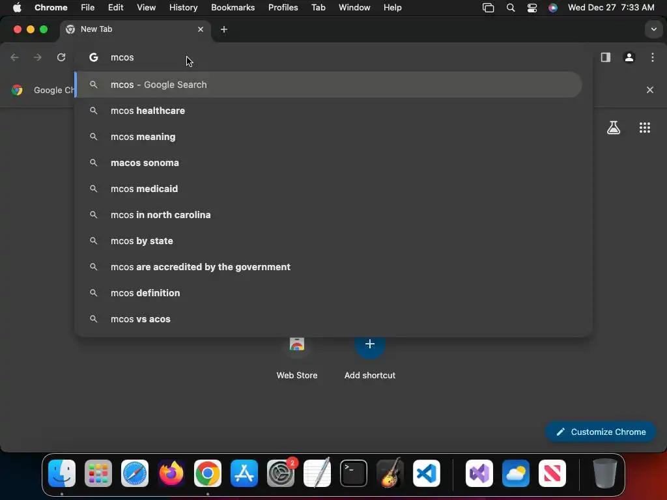The height and width of the screenshot is (500, 667).
Task: Open the Chrome side panel
Action: (x=605, y=57)
